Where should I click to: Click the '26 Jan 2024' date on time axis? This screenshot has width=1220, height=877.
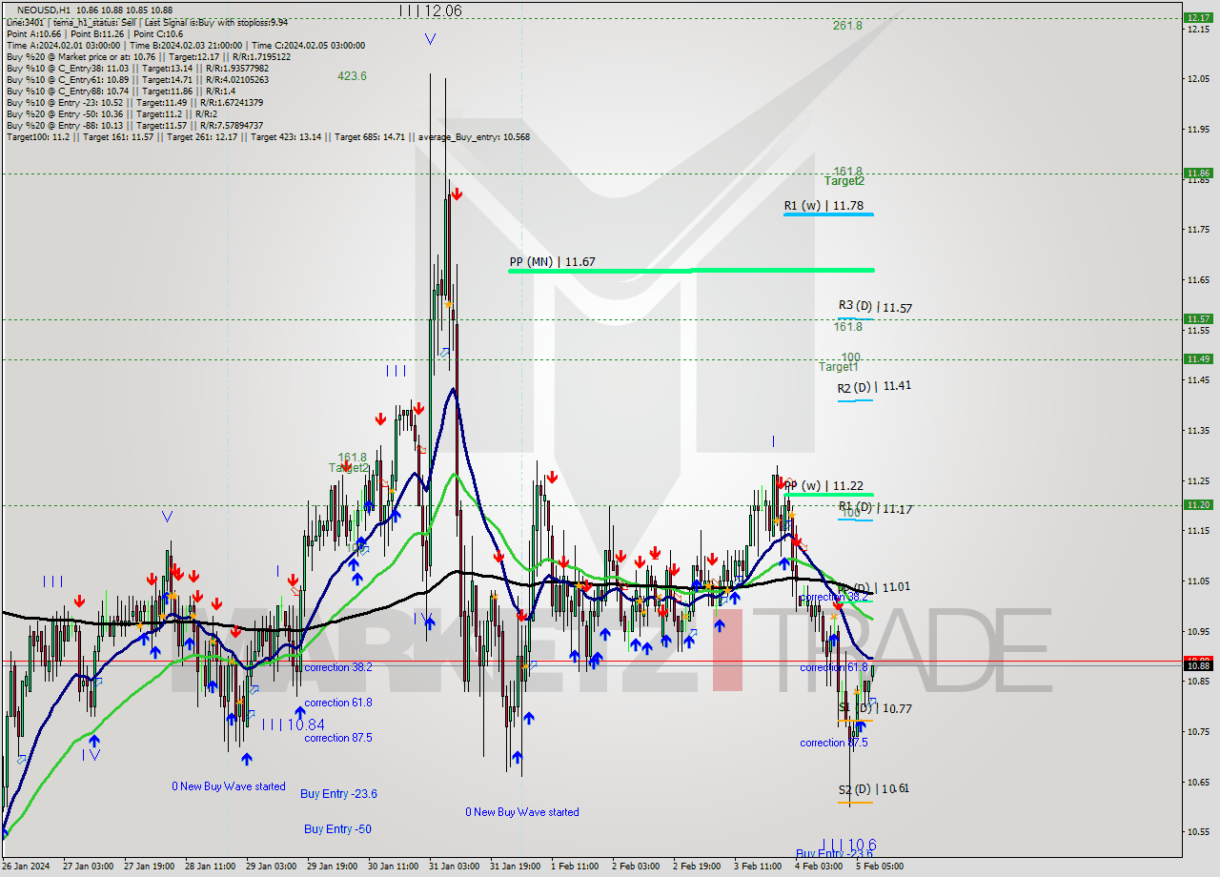point(25,867)
